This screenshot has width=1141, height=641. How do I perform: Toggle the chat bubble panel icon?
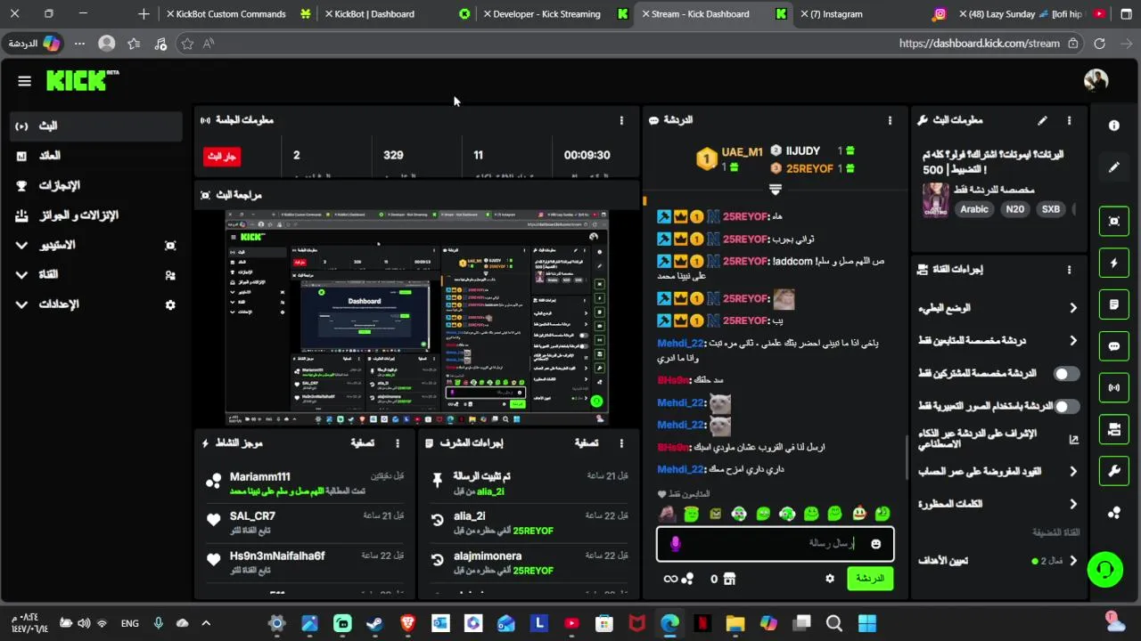pyautogui.click(x=1114, y=346)
